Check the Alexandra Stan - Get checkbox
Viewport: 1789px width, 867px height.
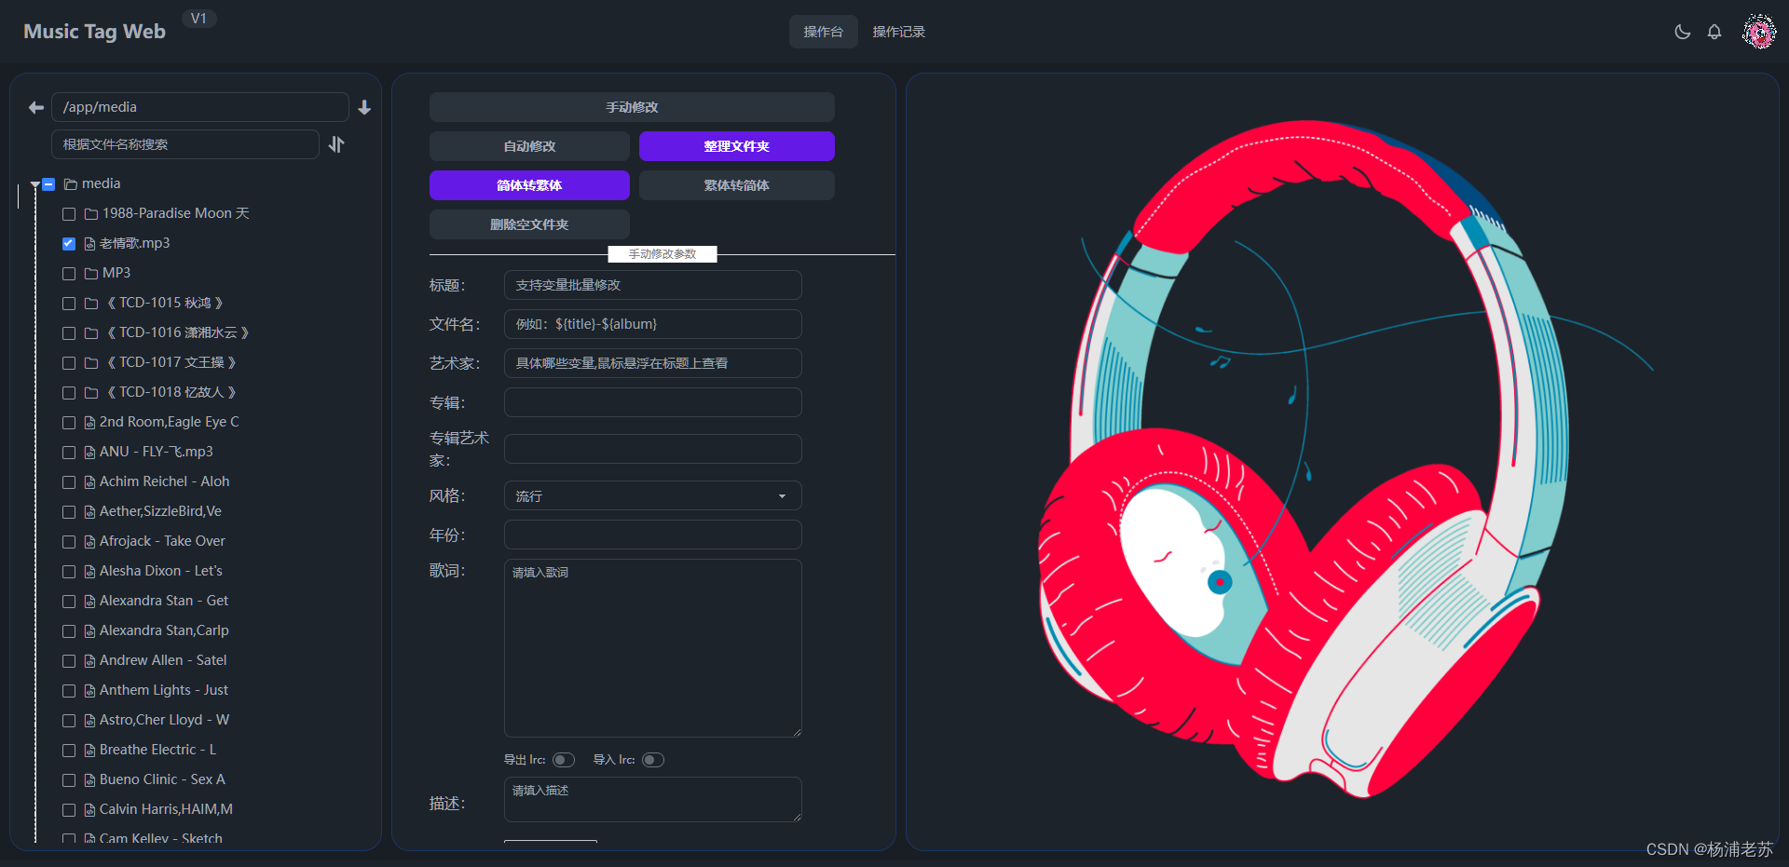pyautogui.click(x=69, y=602)
